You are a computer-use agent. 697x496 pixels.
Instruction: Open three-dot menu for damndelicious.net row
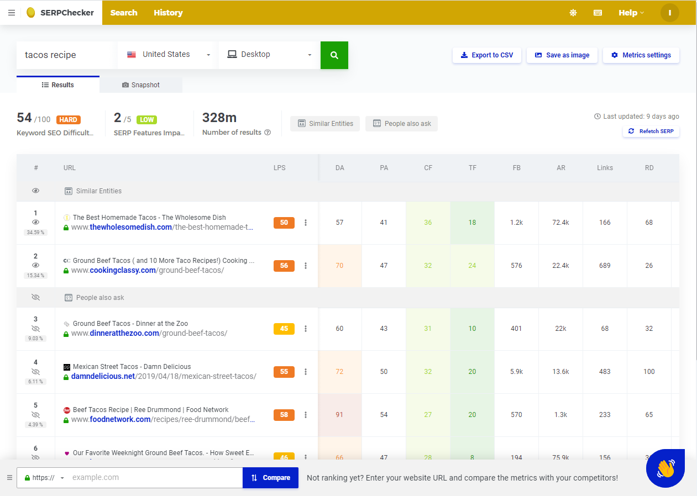tap(306, 372)
